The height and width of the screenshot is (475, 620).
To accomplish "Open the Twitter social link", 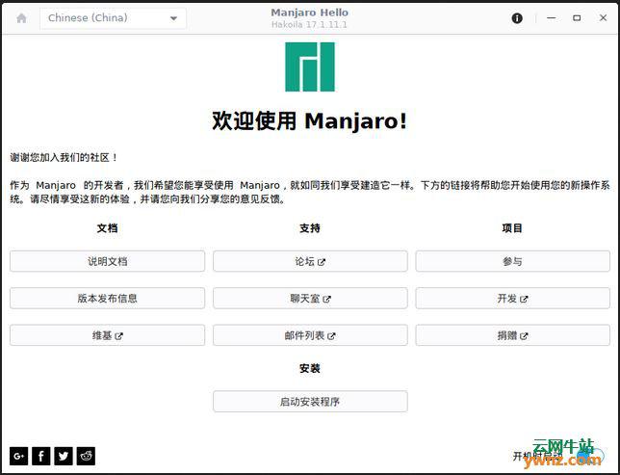I will tap(64, 456).
